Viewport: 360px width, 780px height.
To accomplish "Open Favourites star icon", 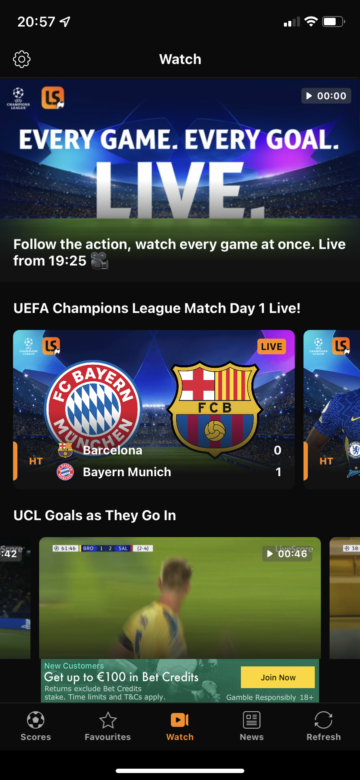I will point(108,720).
